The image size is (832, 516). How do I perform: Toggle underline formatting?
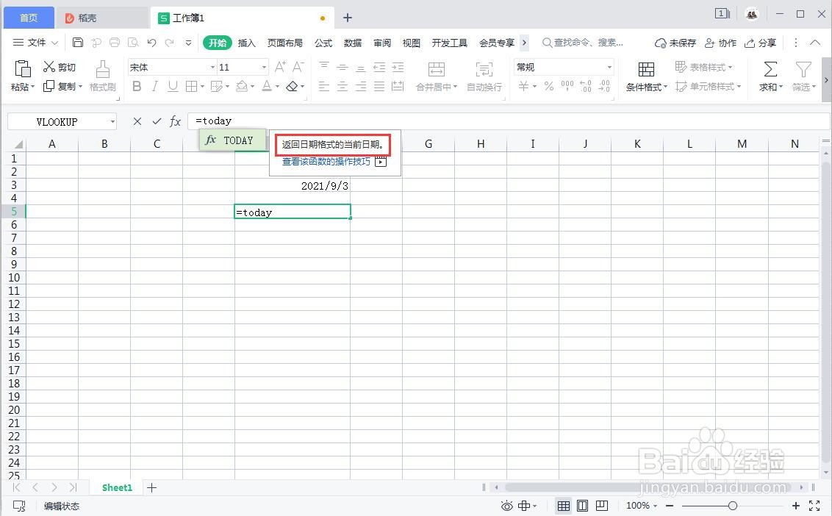pyautogui.click(x=173, y=86)
